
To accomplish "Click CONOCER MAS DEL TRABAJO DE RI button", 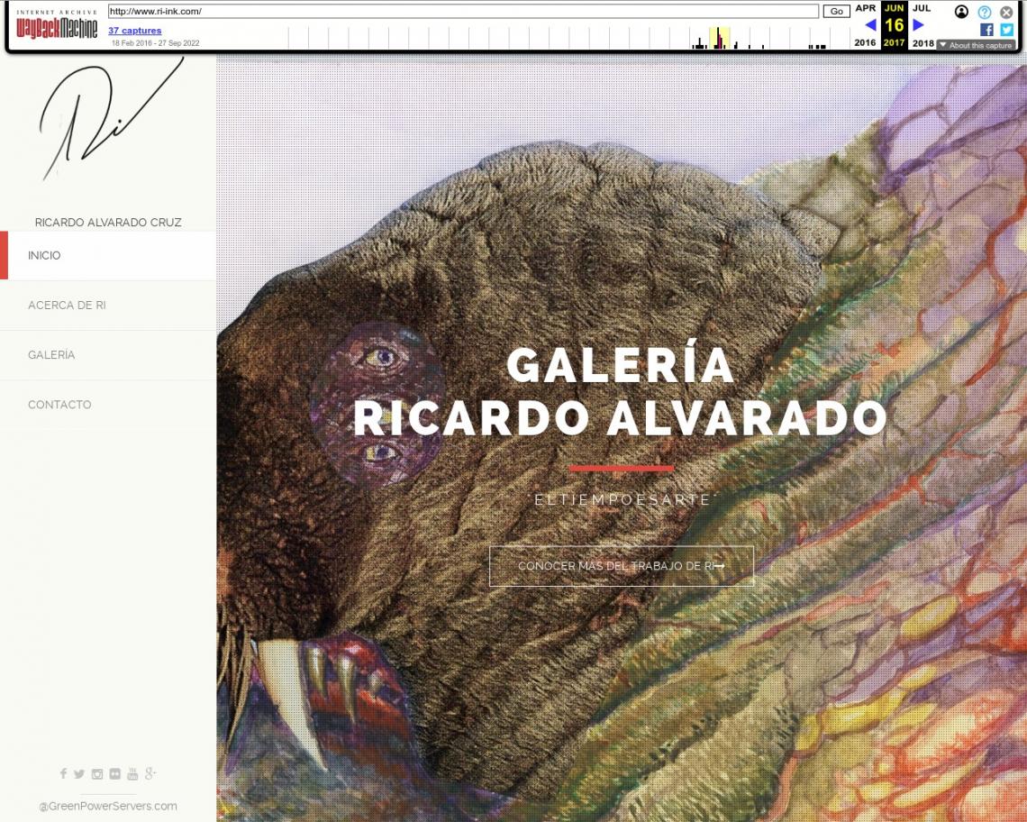I will point(622,566).
